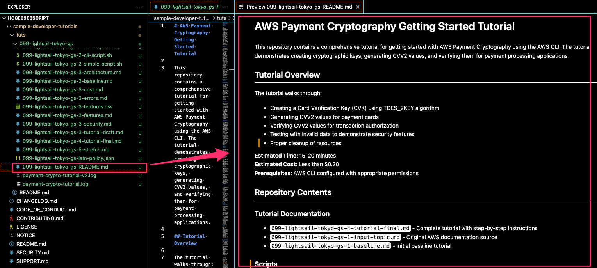Click 'Proper cleanup of resources' bullet
Viewport: 597px width, 268px height.
coord(306,143)
